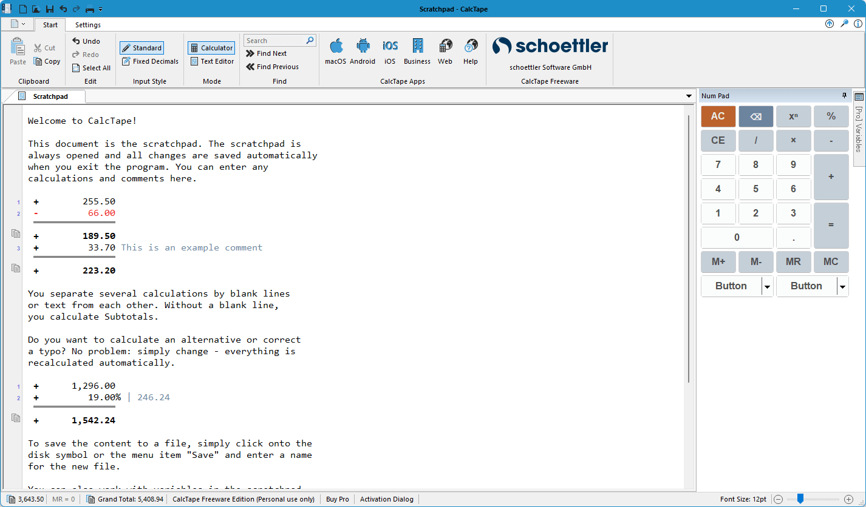866x507 pixels.
Task: Click the percent key on Num Pad
Action: [x=831, y=116]
